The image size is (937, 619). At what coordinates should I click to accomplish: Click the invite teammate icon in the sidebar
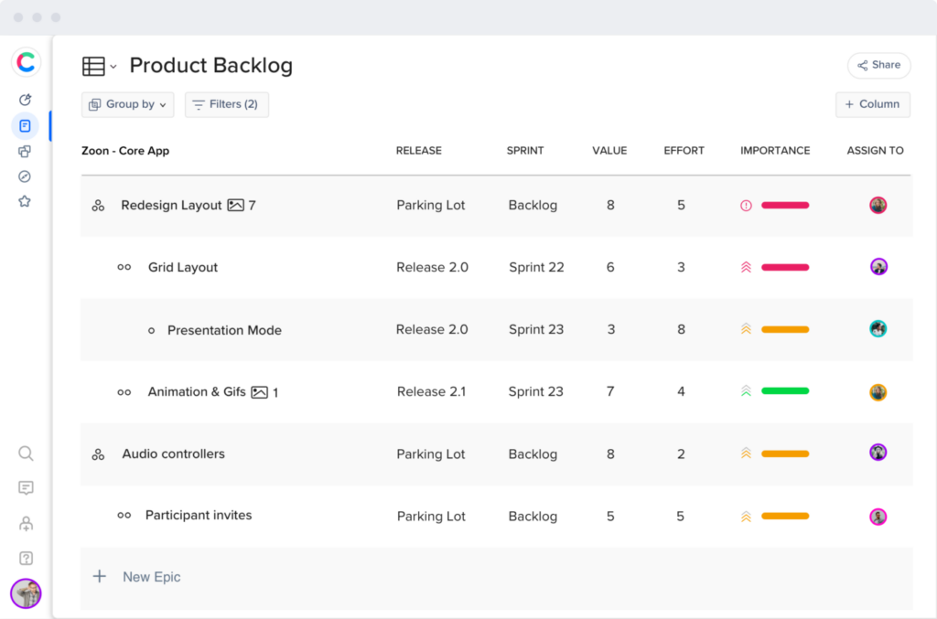(26, 522)
